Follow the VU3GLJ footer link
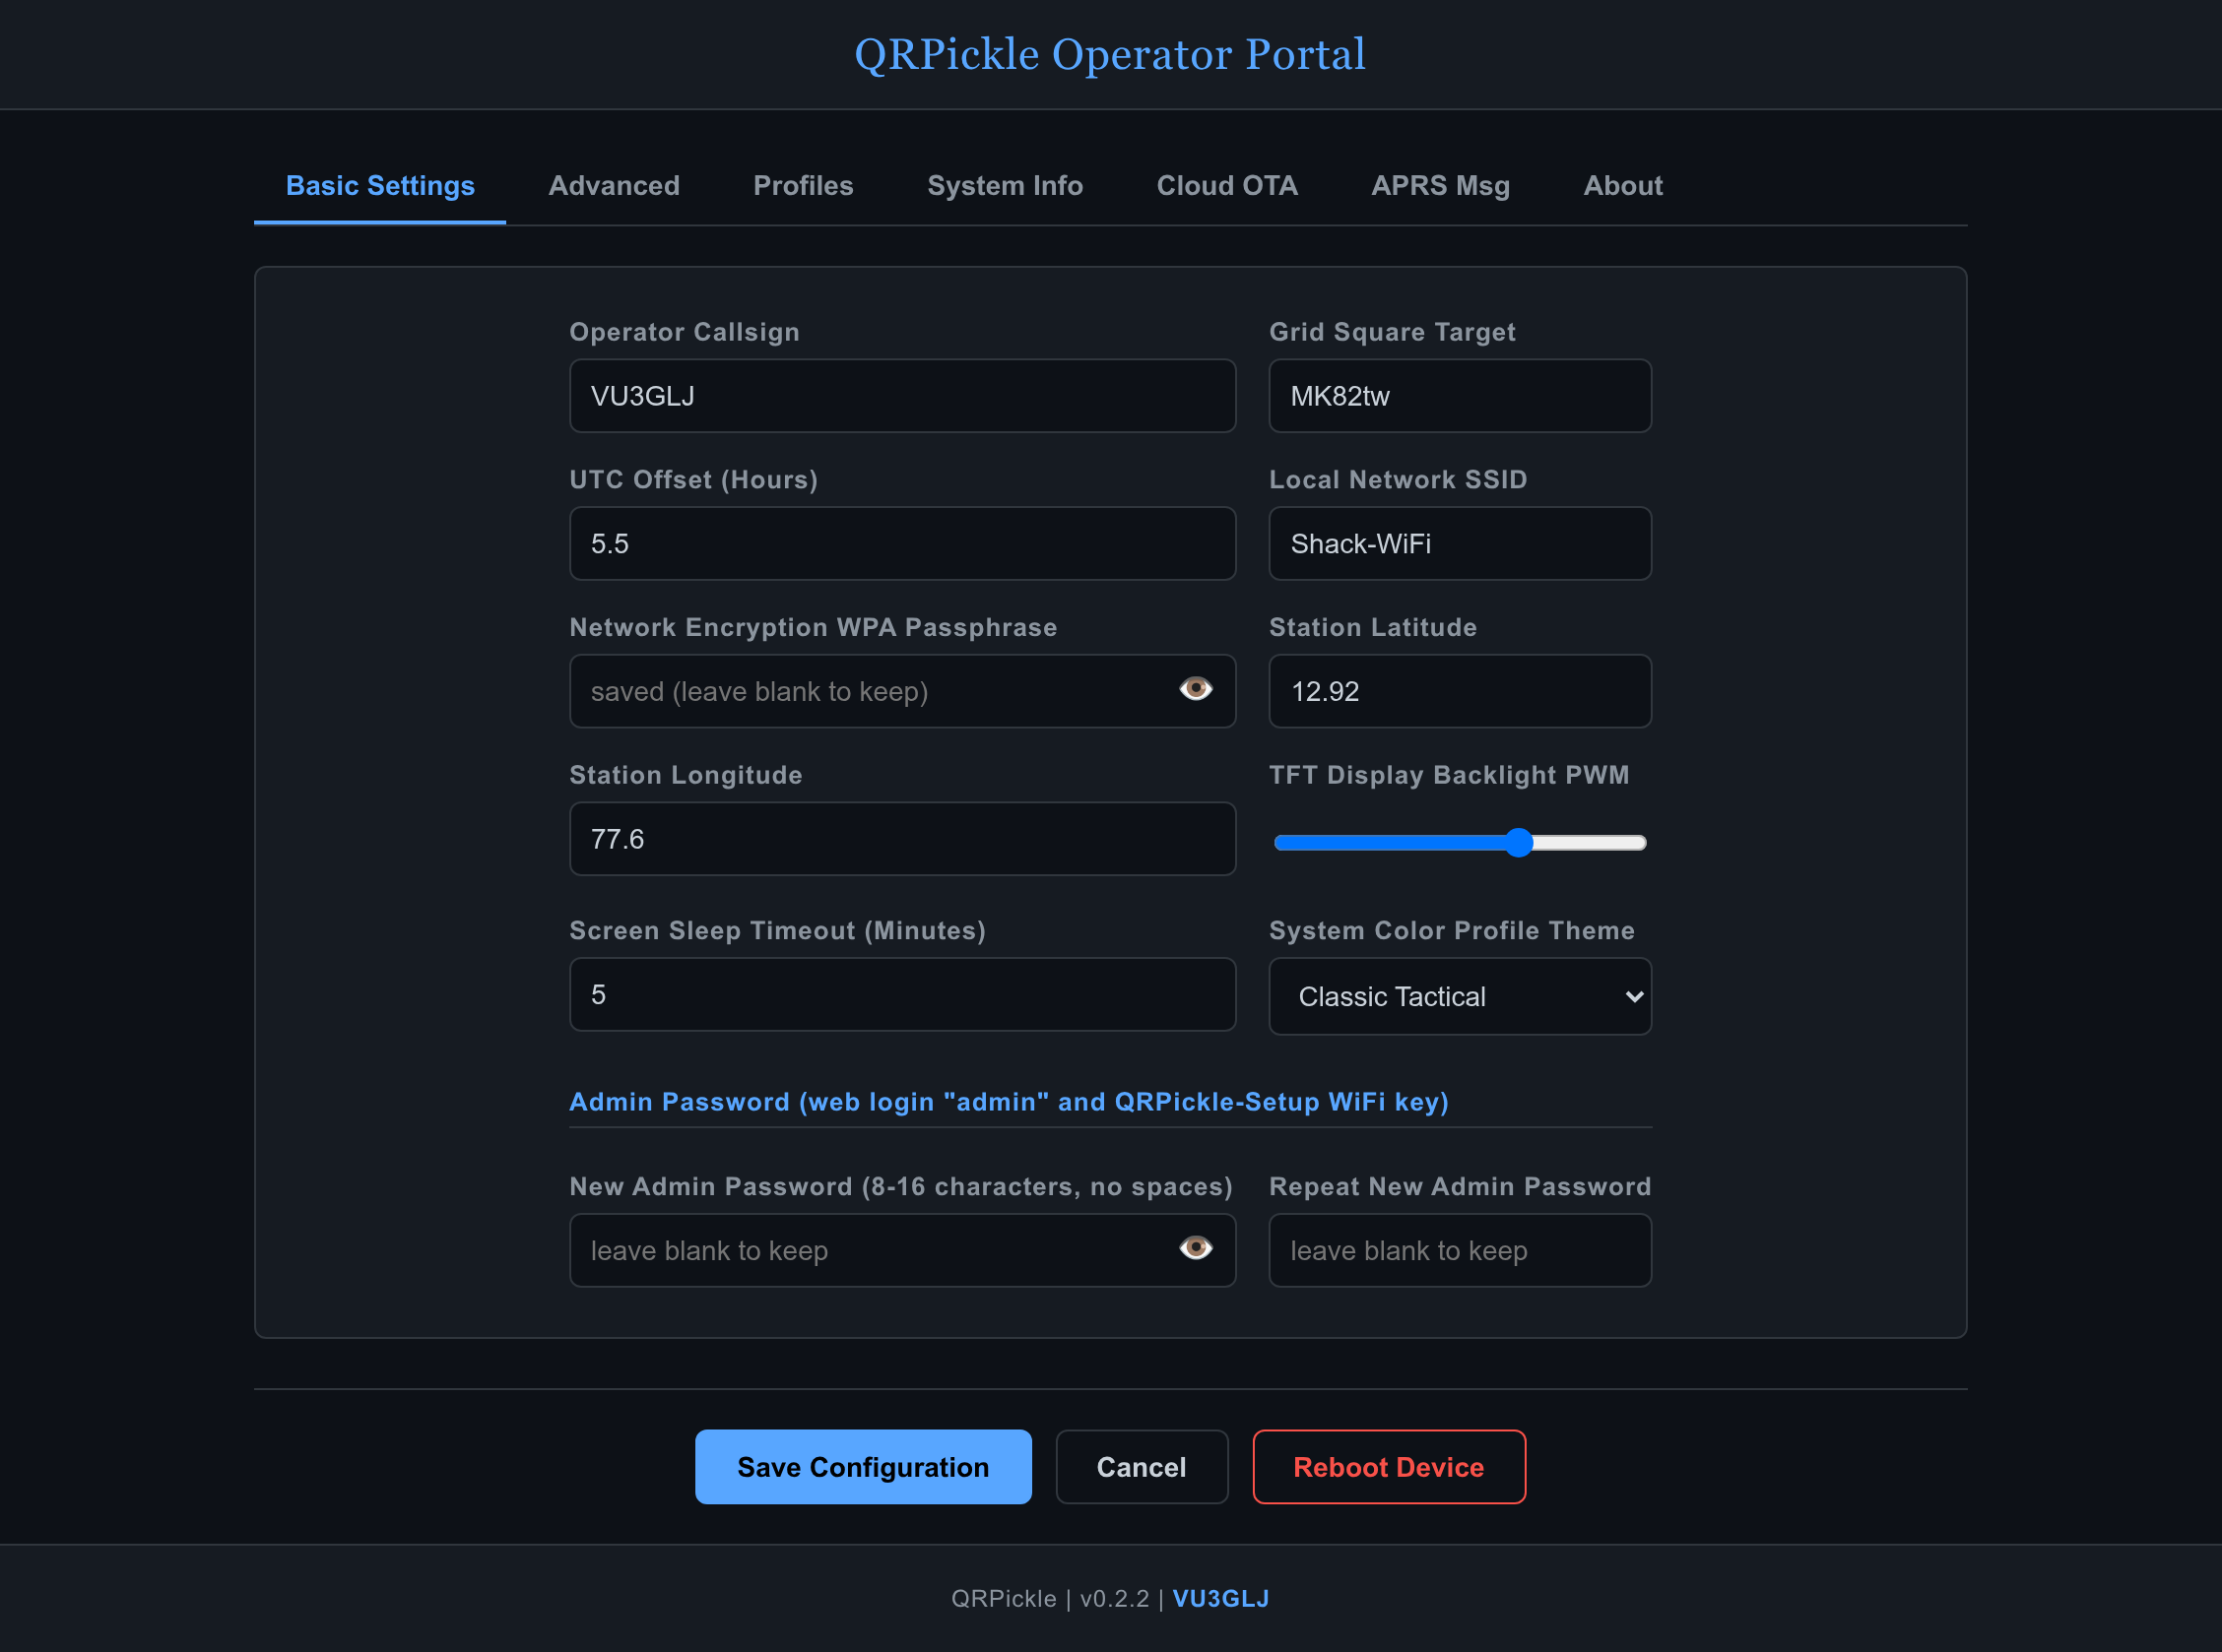 [1220, 1599]
